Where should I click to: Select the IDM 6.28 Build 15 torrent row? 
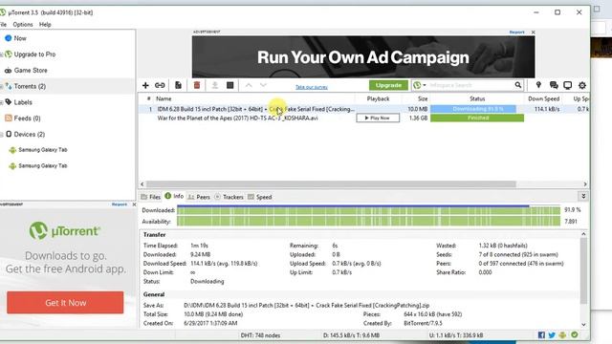click(363, 109)
